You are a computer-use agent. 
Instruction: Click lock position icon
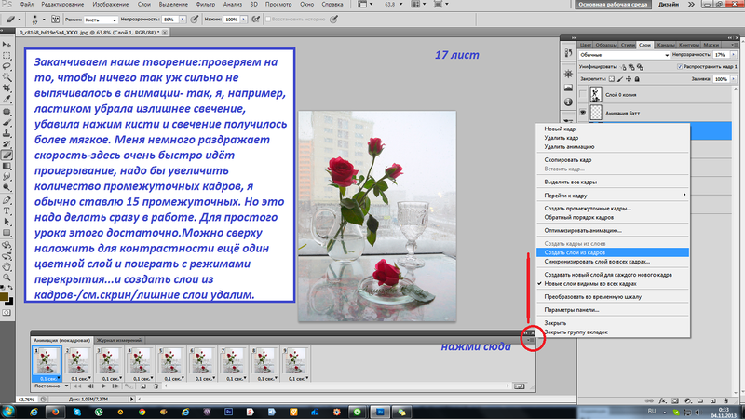pos(629,79)
